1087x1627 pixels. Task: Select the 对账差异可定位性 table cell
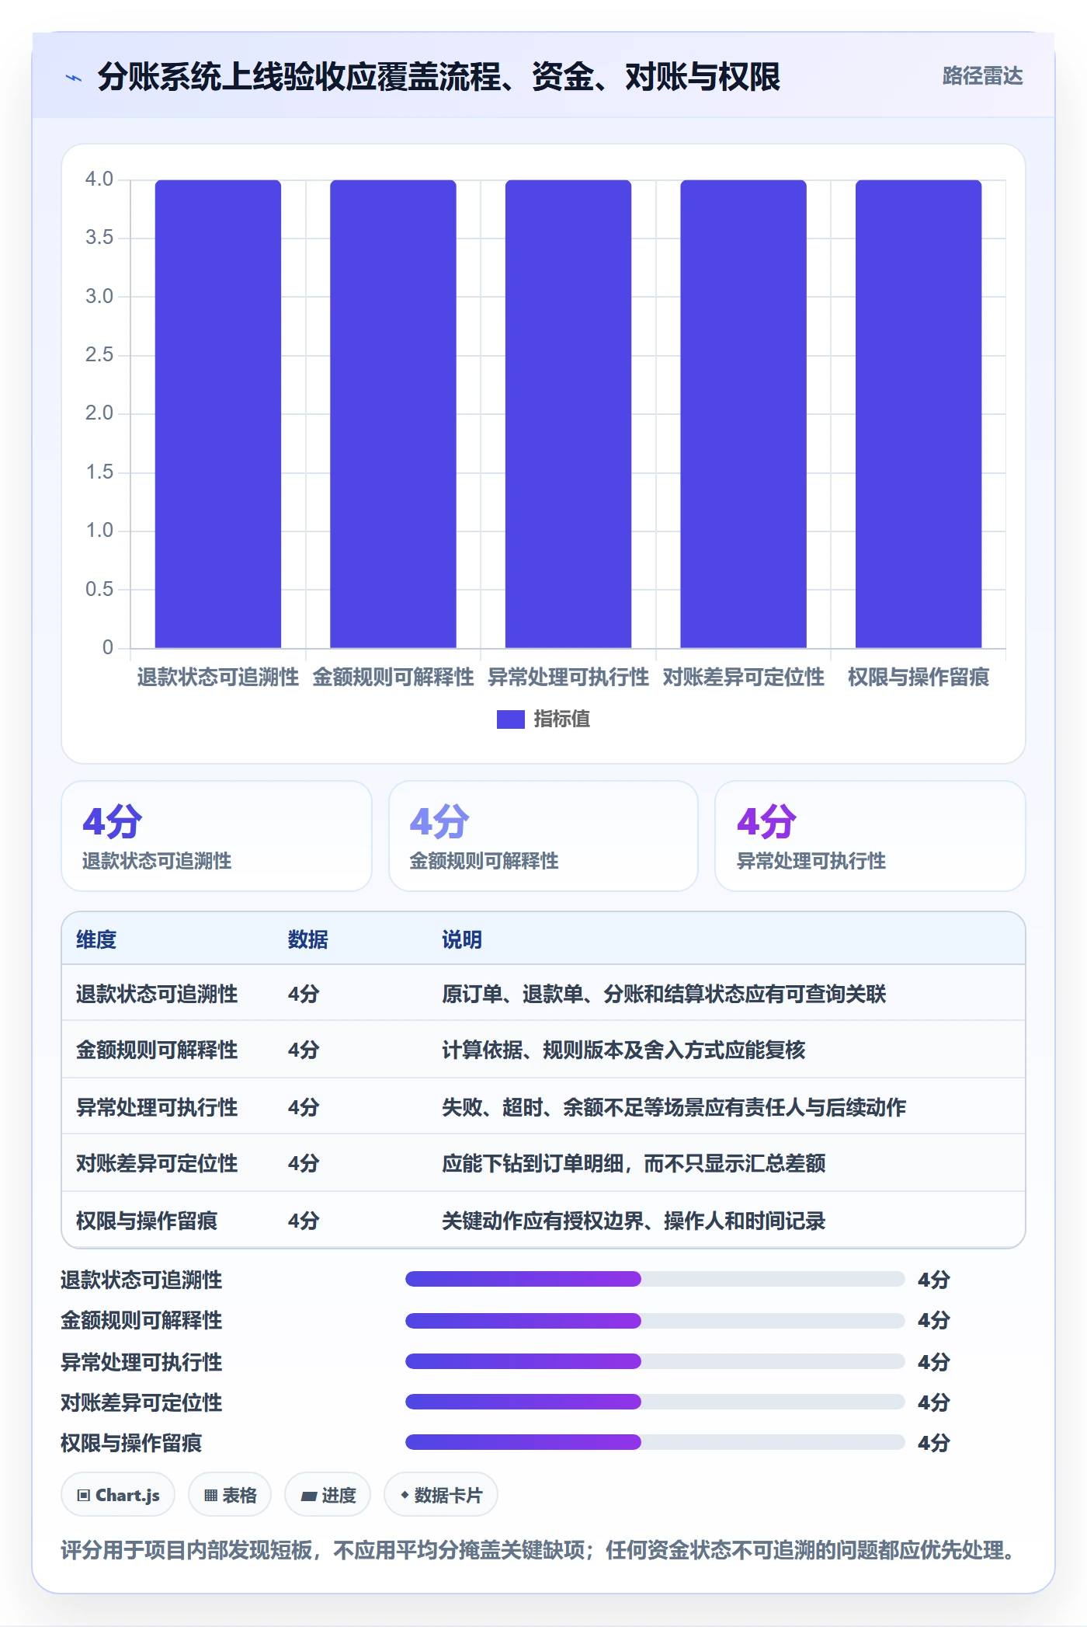click(x=157, y=1163)
